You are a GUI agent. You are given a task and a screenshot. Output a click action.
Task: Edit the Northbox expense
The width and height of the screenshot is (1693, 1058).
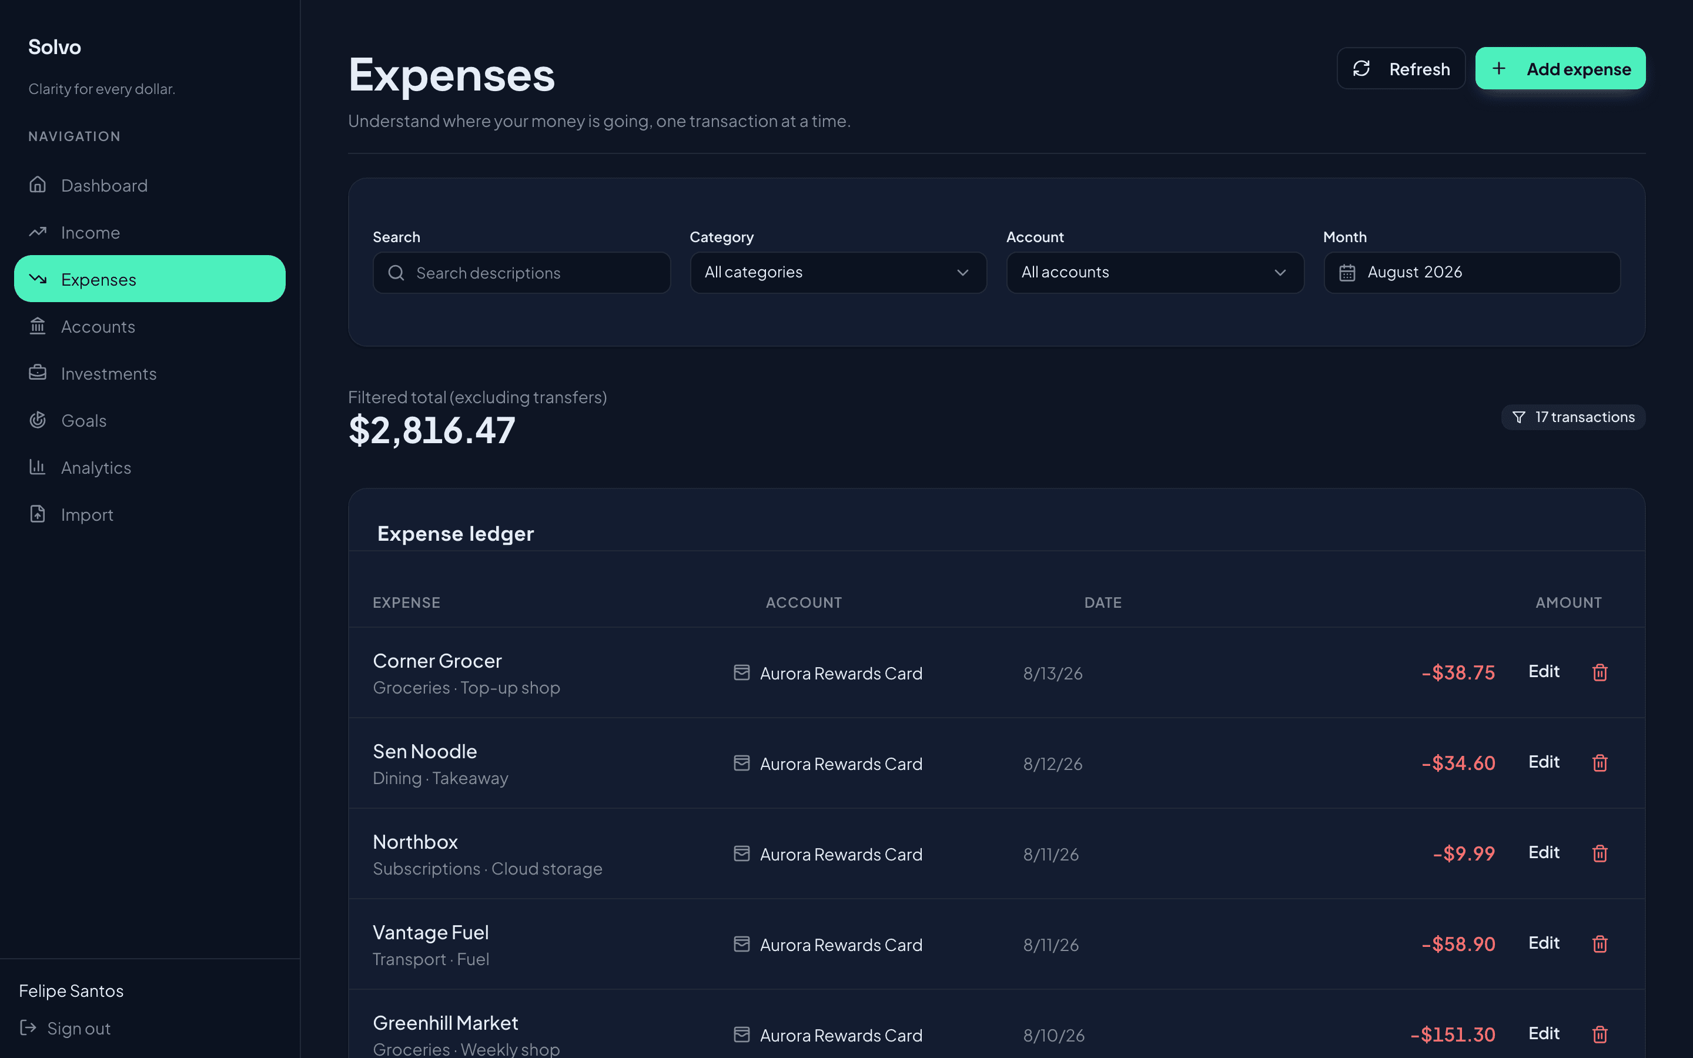(x=1543, y=852)
